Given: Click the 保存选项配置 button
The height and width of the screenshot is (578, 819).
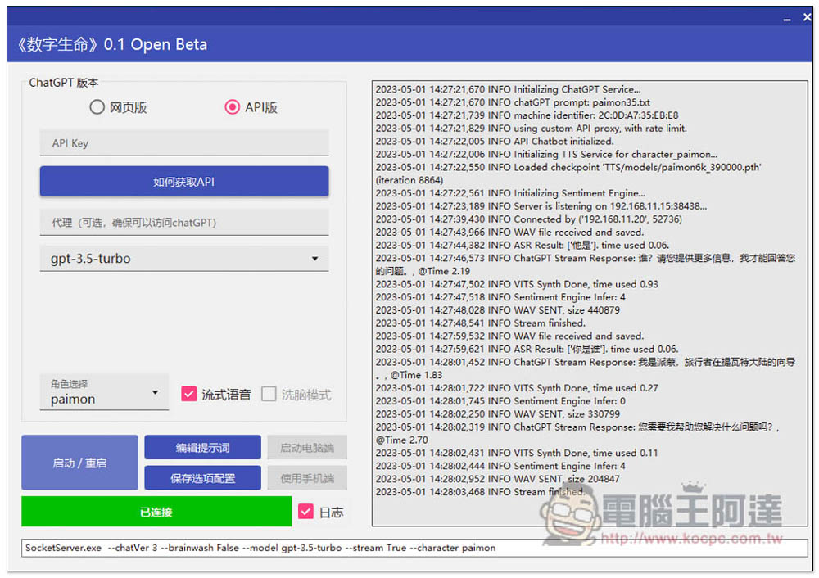Looking at the screenshot, I should coord(202,478).
